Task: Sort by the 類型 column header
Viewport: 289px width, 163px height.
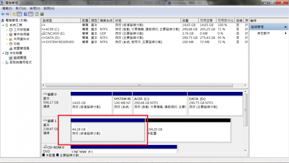Action: (94, 20)
